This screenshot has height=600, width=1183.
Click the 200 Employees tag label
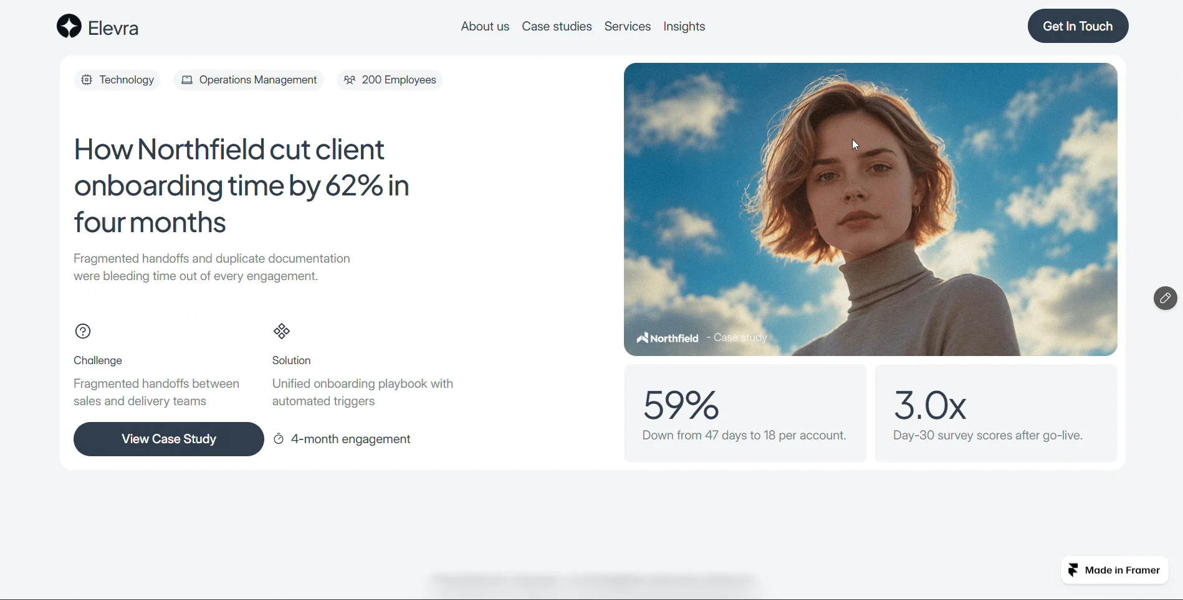(x=399, y=80)
